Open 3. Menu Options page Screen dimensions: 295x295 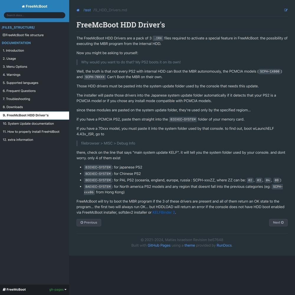35,67
